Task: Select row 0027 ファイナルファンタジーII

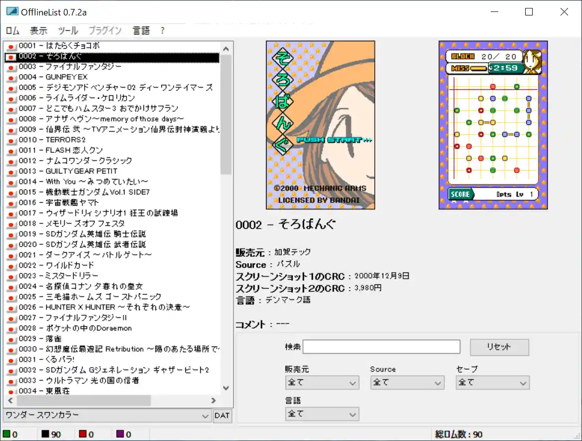Action: pyautogui.click(x=112, y=318)
